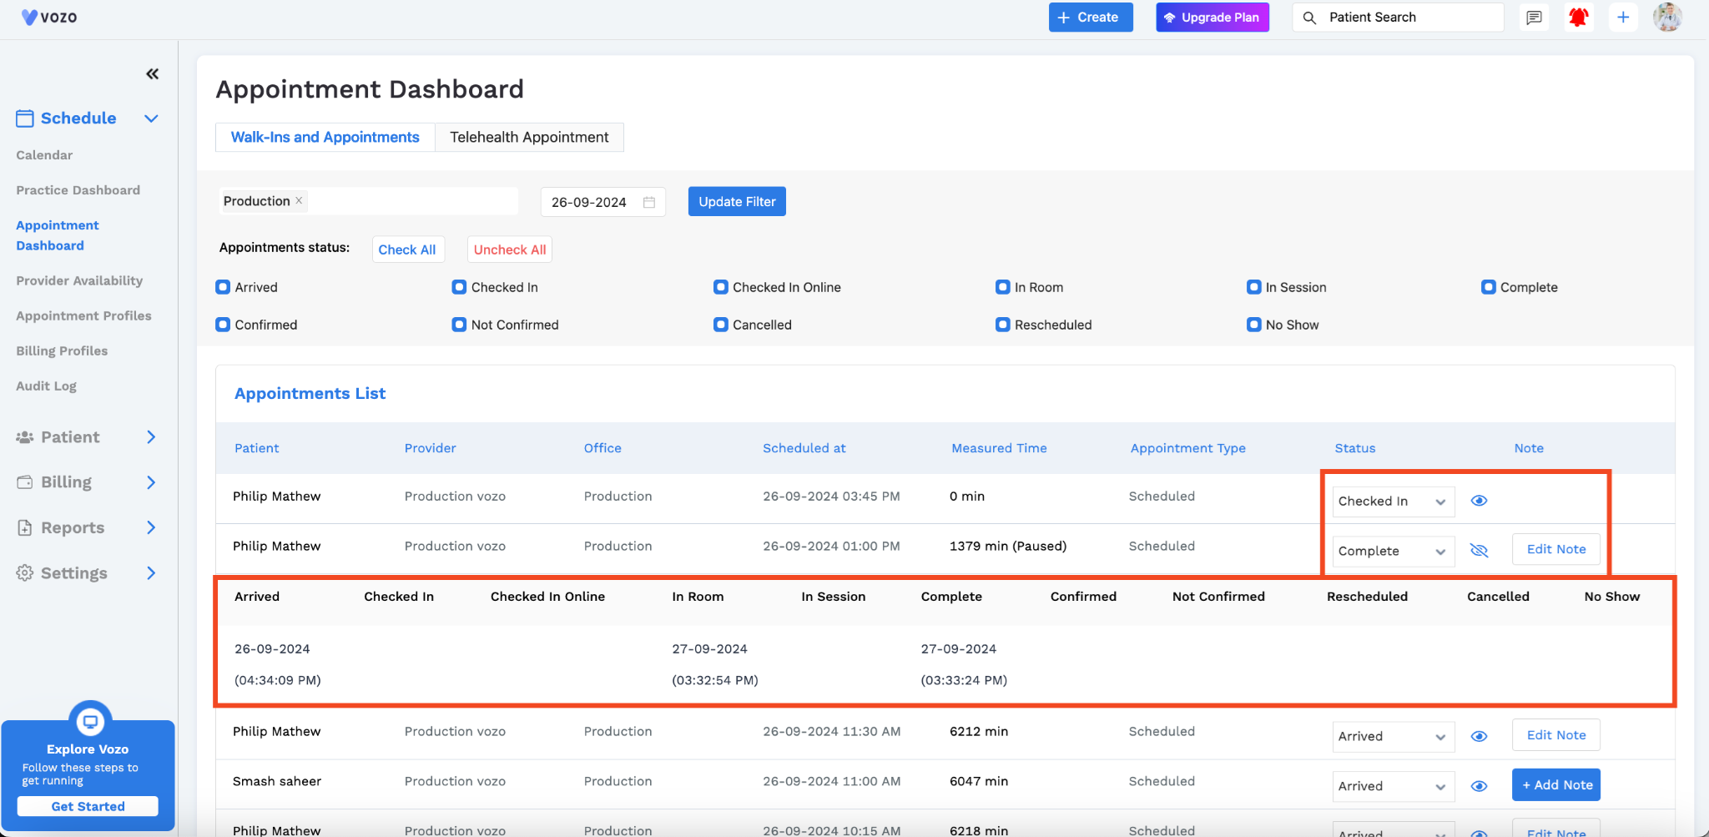Image resolution: width=1709 pixels, height=837 pixels.
Task: Select Walk-Ins and Appointments tab
Action: coord(325,138)
